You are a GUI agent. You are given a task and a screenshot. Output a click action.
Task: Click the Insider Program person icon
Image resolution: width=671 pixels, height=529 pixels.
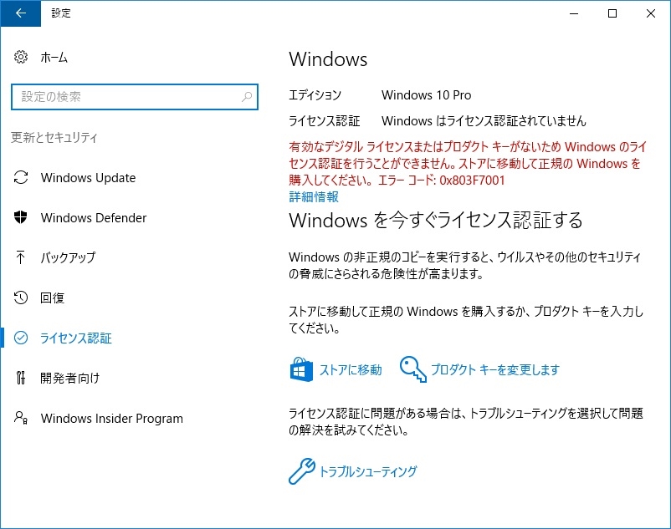click(21, 418)
